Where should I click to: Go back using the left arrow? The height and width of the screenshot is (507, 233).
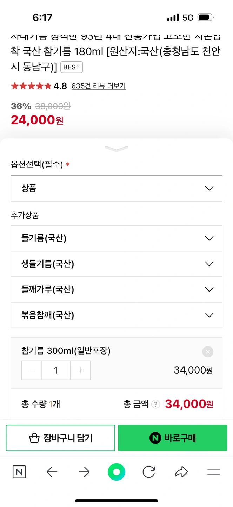(52, 472)
